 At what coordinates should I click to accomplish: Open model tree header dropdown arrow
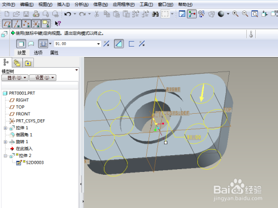[x=76, y=70]
